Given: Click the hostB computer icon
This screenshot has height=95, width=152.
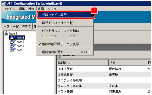Looking at the screenshot, I should (13, 50).
